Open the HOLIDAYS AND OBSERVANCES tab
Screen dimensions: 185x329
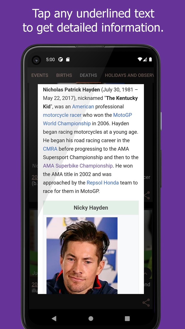pos(129,75)
